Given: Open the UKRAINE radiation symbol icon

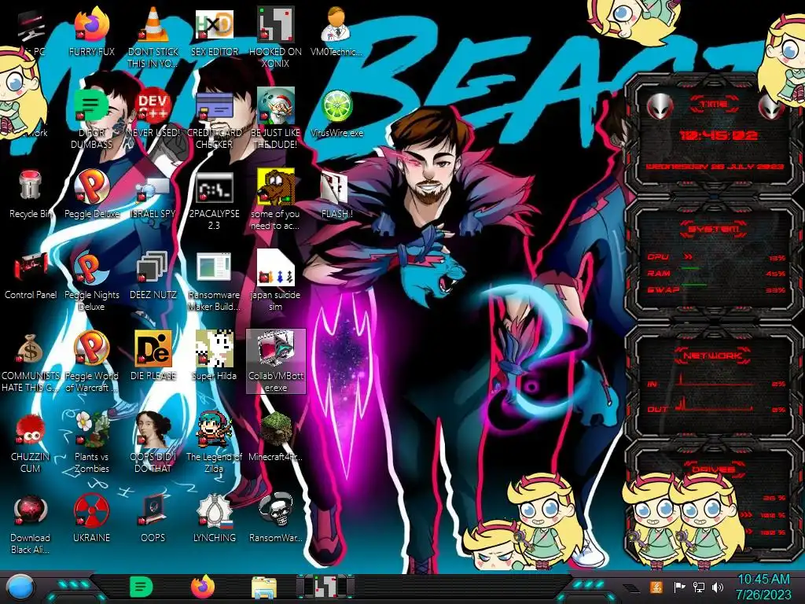Looking at the screenshot, I should pyautogui.click(x=91, y=519).
